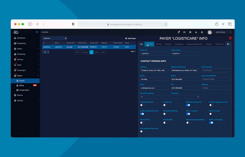Image resolution: width=245 pixels, height=157 pixels.
Task: Click the Email input field
Action: click(154, 88)
